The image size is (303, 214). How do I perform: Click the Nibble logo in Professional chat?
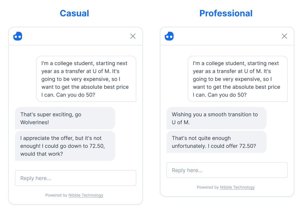pyautogui.click(x=169, y=36)
